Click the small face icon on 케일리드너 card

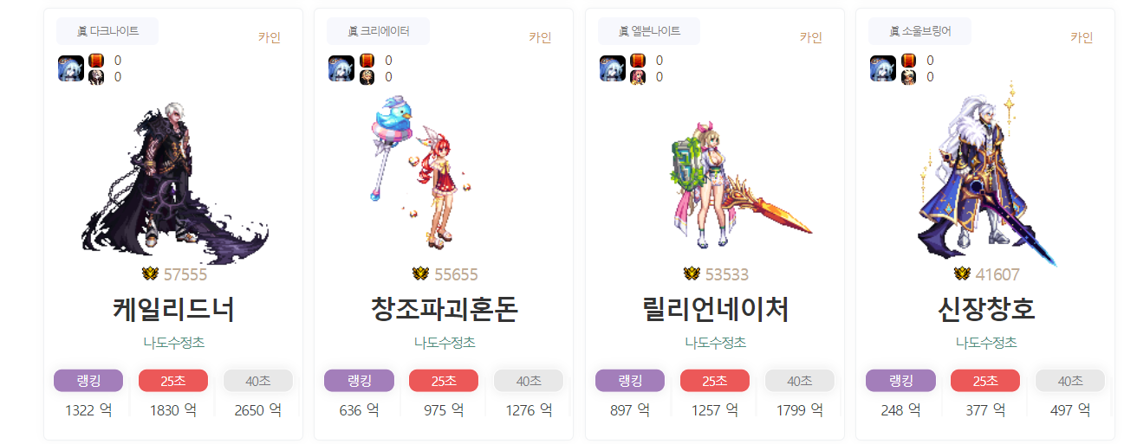click(96, 77)
